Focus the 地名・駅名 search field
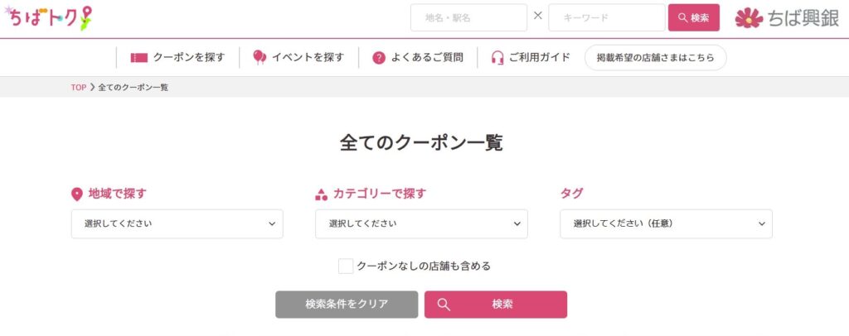This screenshot has width=849, height=336. 468,17
